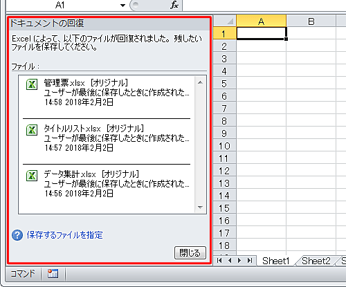
Task: Select row 18 header
Action: point(225,246)
